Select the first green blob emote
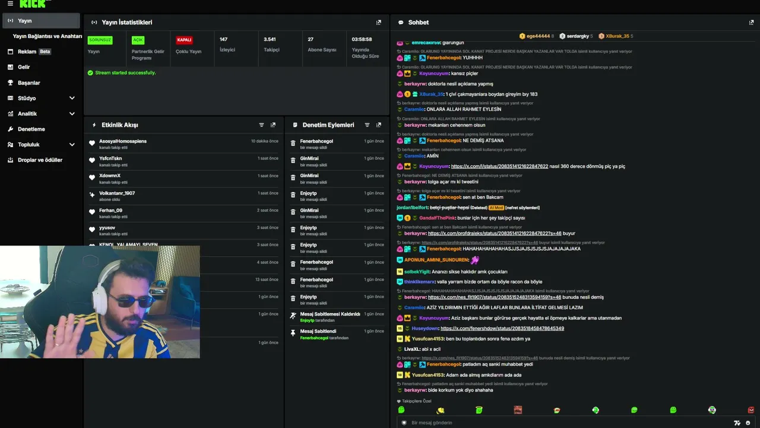This screenshot has width=760, height=428. click(x=401, y=410)
